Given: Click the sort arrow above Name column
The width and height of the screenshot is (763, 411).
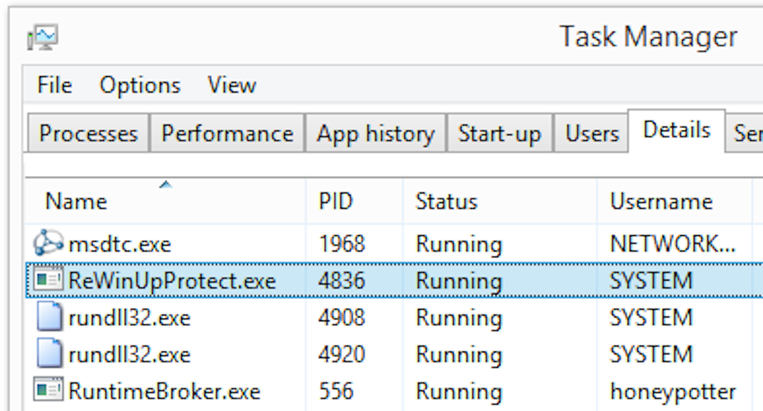Looking at the screenshot, I should (165, 184).
